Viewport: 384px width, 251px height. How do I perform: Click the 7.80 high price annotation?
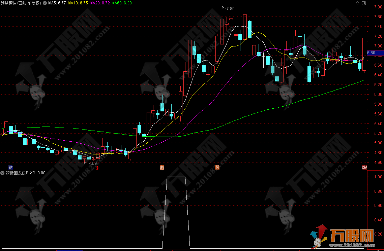[230, 8]
